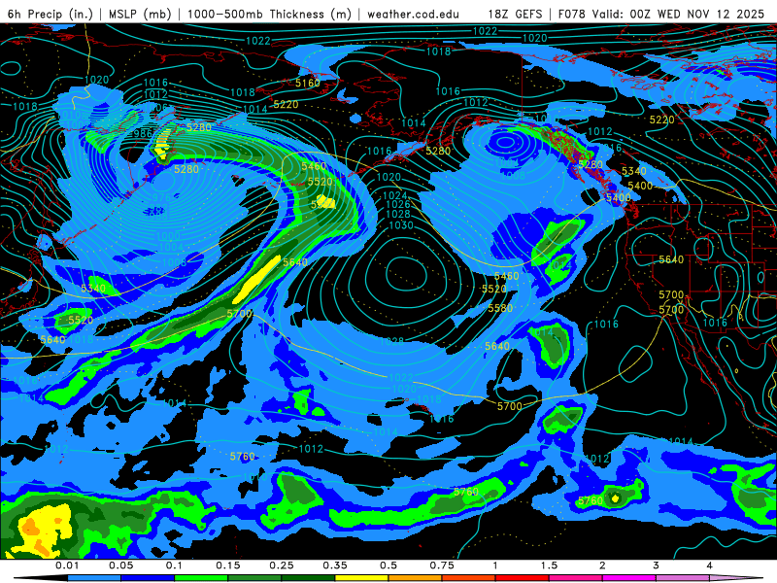Click the "1.5" legend value

click(x=549, y=566)
